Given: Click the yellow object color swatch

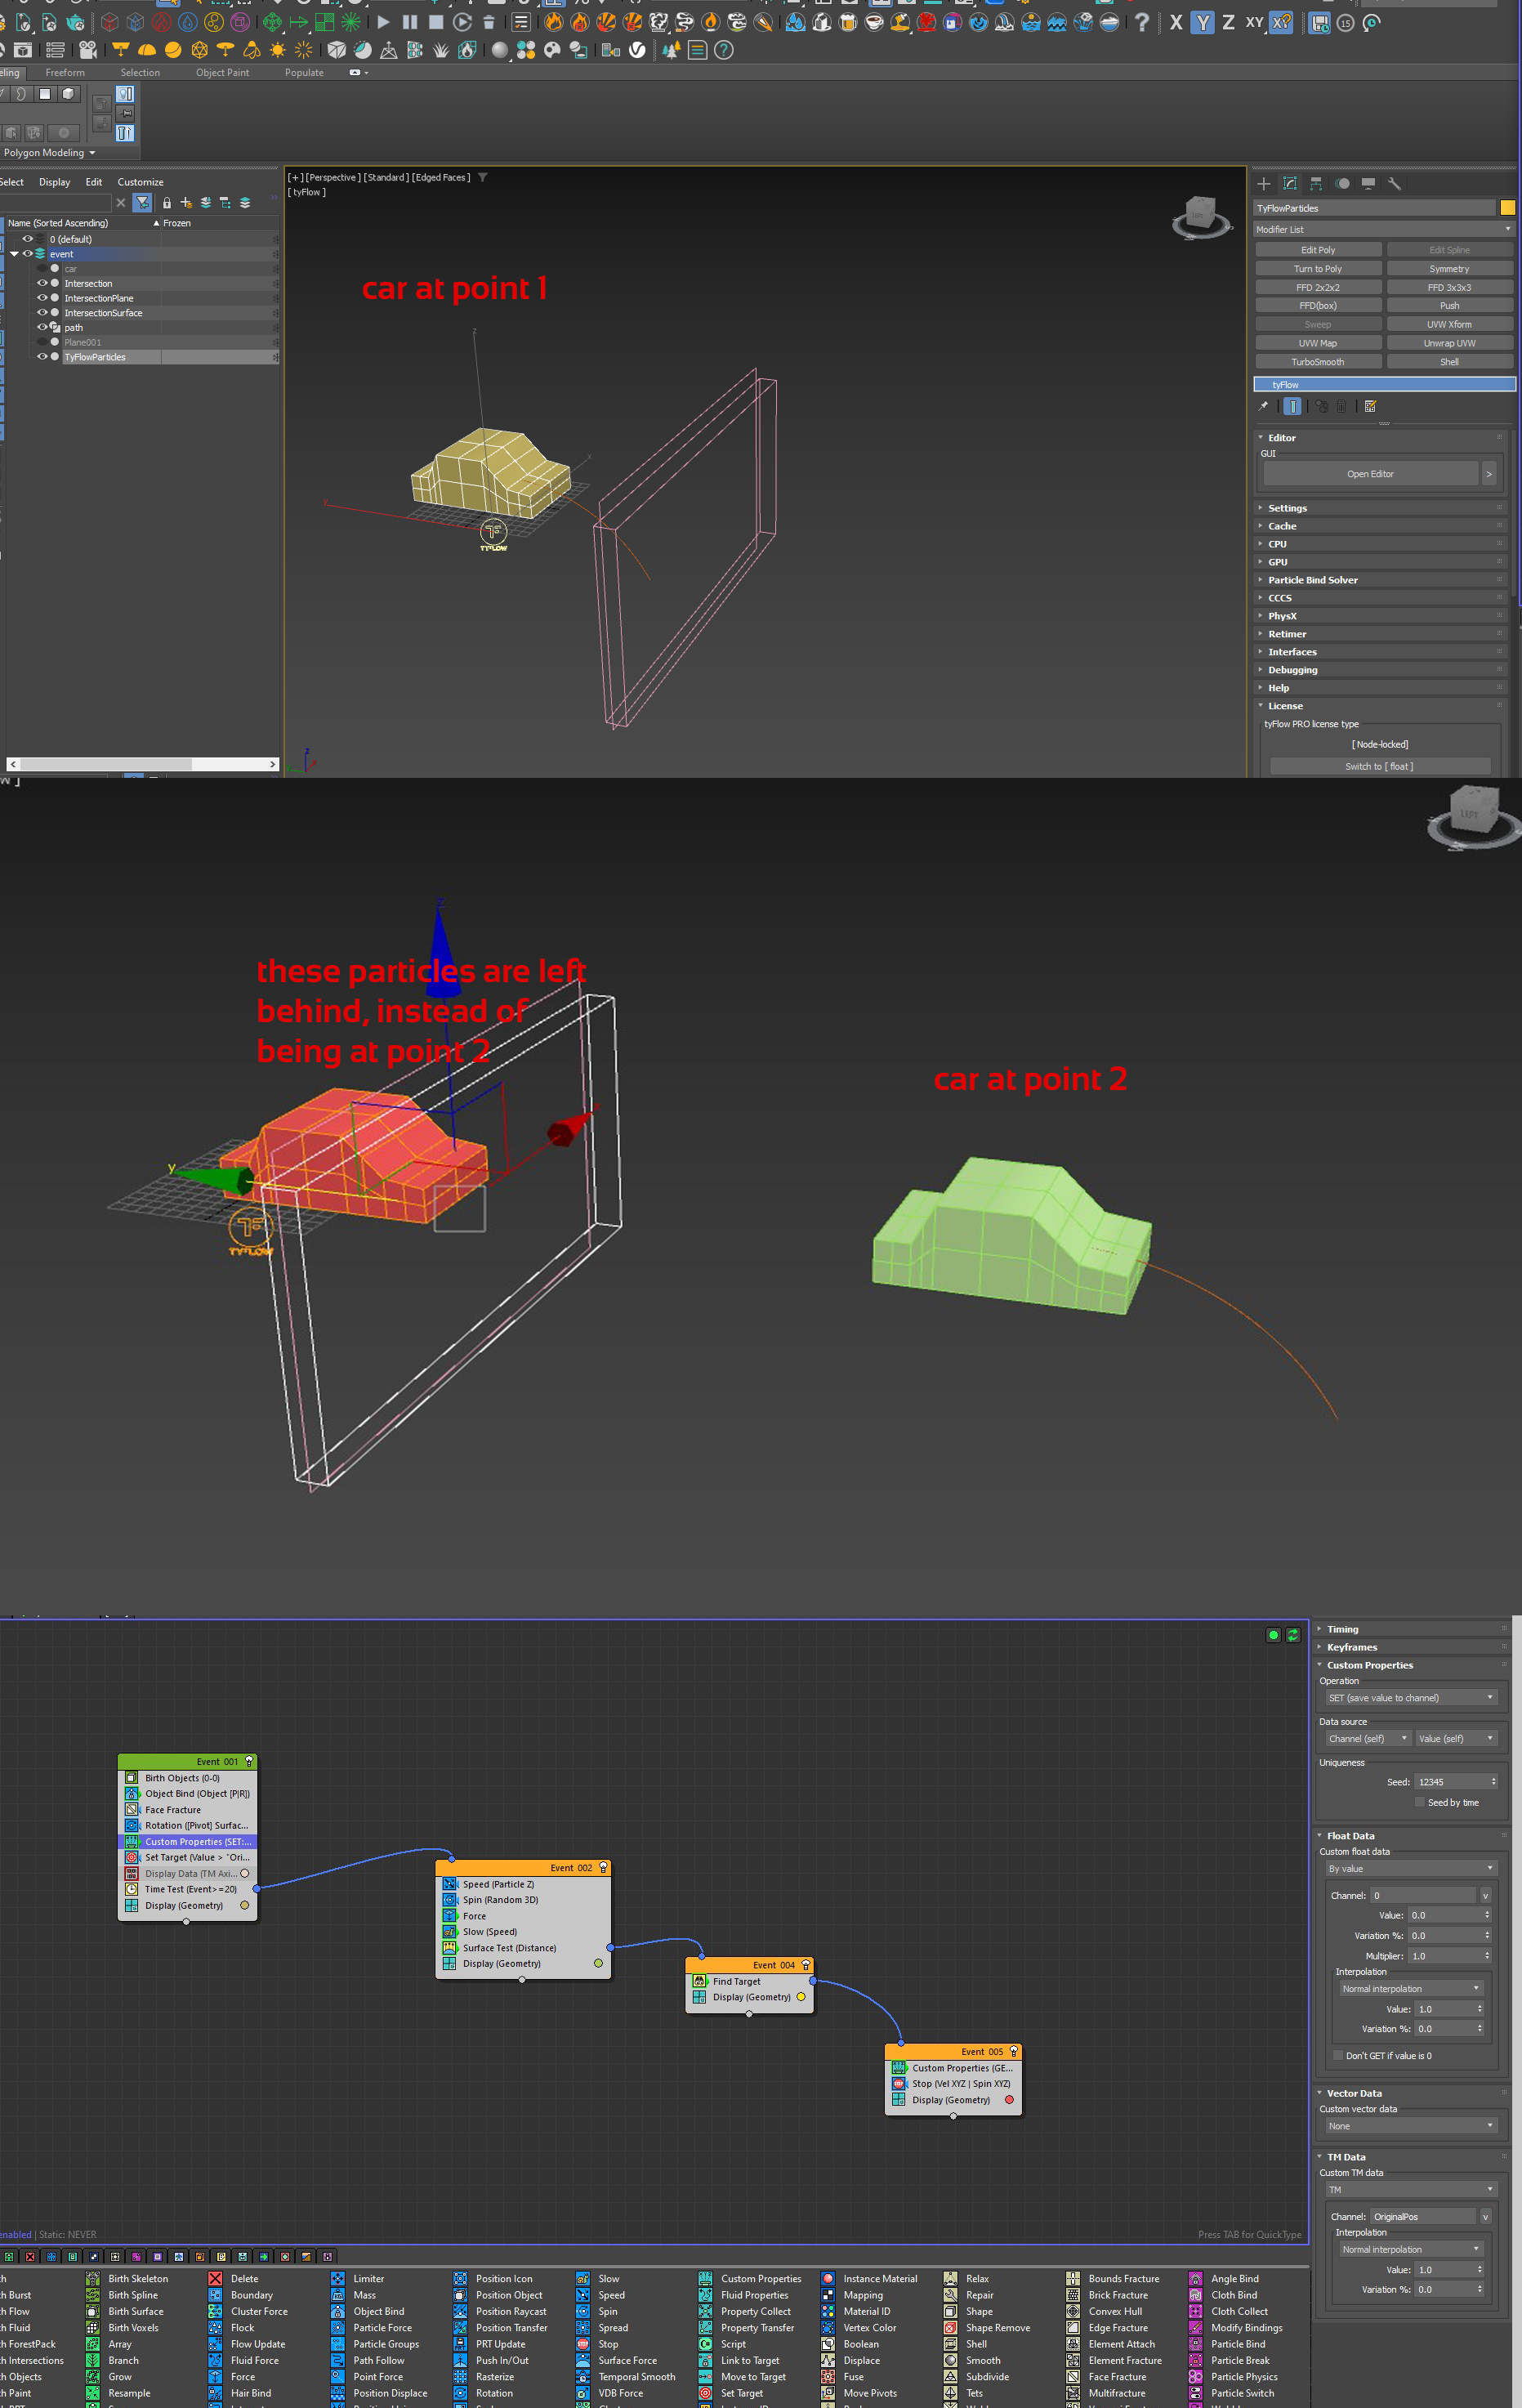Looking at the screenshot, I should (1507, 208).
